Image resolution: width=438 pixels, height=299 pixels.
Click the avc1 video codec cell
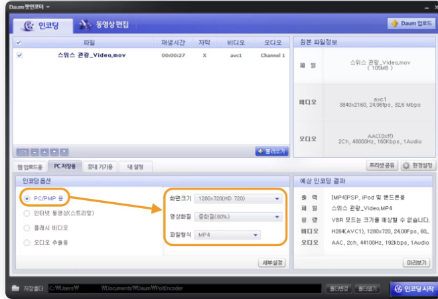point(236,56)
